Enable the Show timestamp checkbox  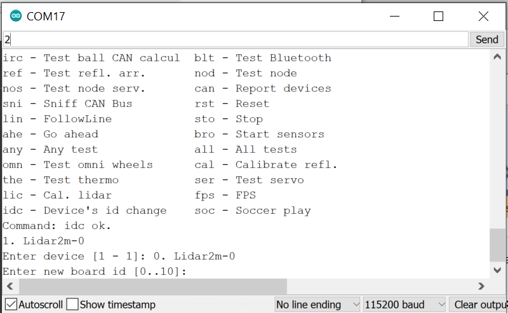[73, 305]
